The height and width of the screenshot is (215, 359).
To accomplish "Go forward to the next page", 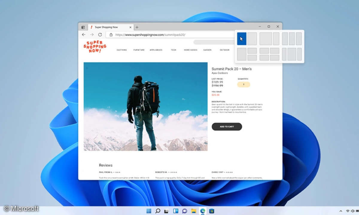I will [x=92, y=35].
